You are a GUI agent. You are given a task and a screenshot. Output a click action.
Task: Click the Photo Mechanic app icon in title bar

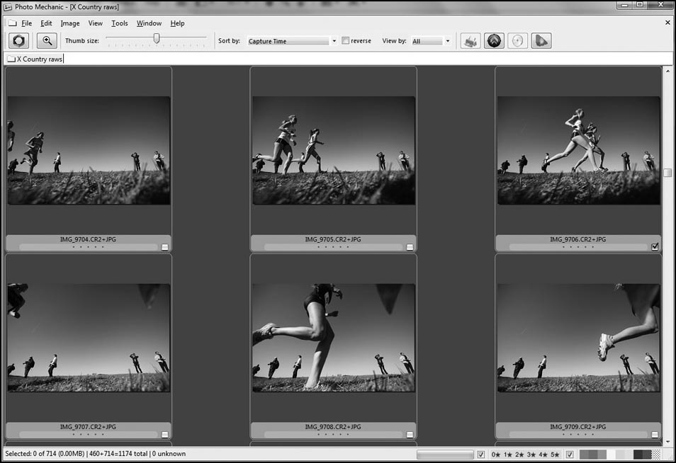7,7
